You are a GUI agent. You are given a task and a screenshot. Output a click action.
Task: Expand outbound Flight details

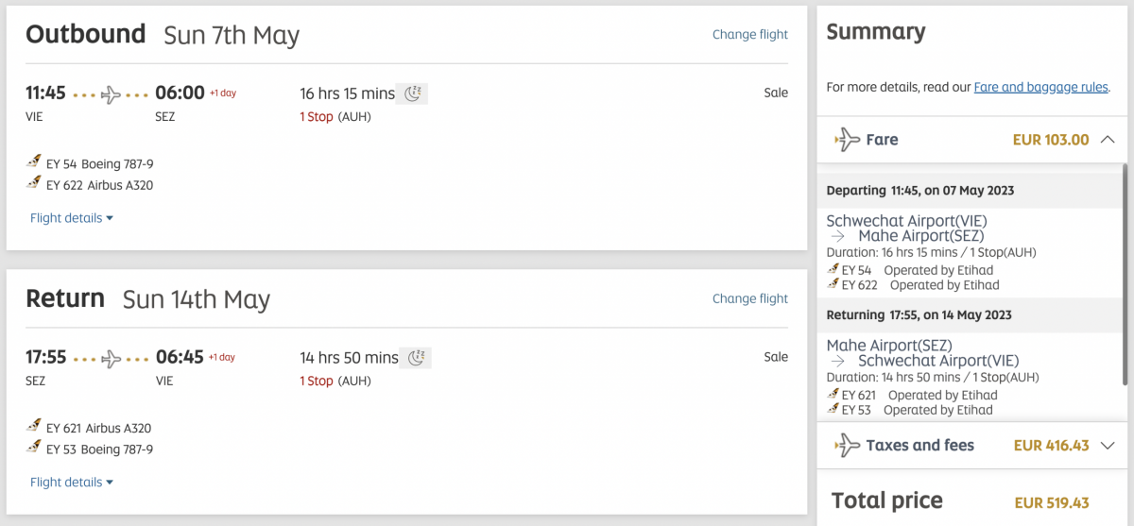click(x=72, y=218)
